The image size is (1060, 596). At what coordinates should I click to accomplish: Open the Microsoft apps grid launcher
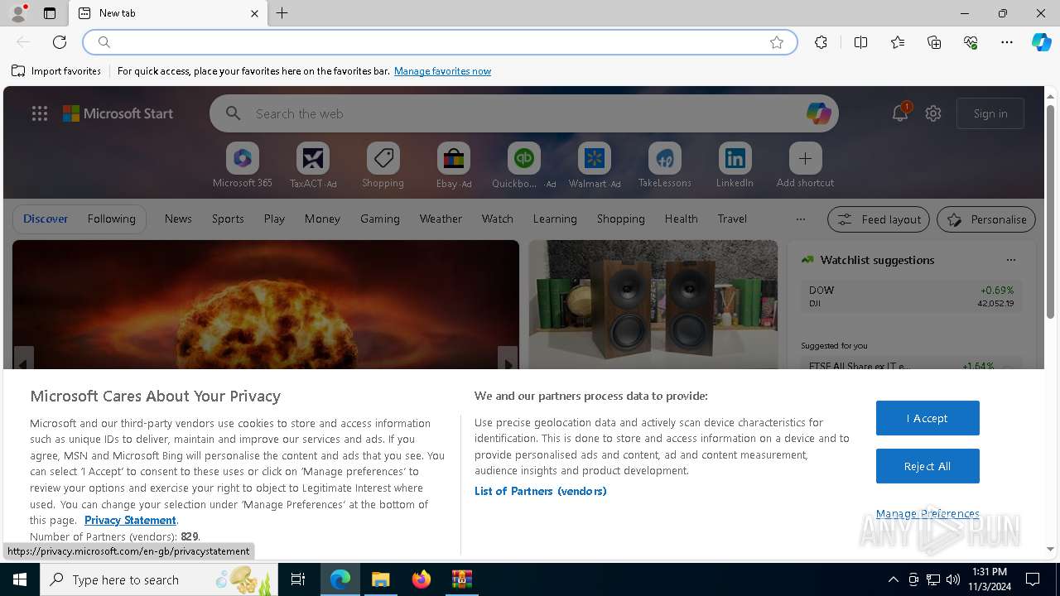[40, 113]
